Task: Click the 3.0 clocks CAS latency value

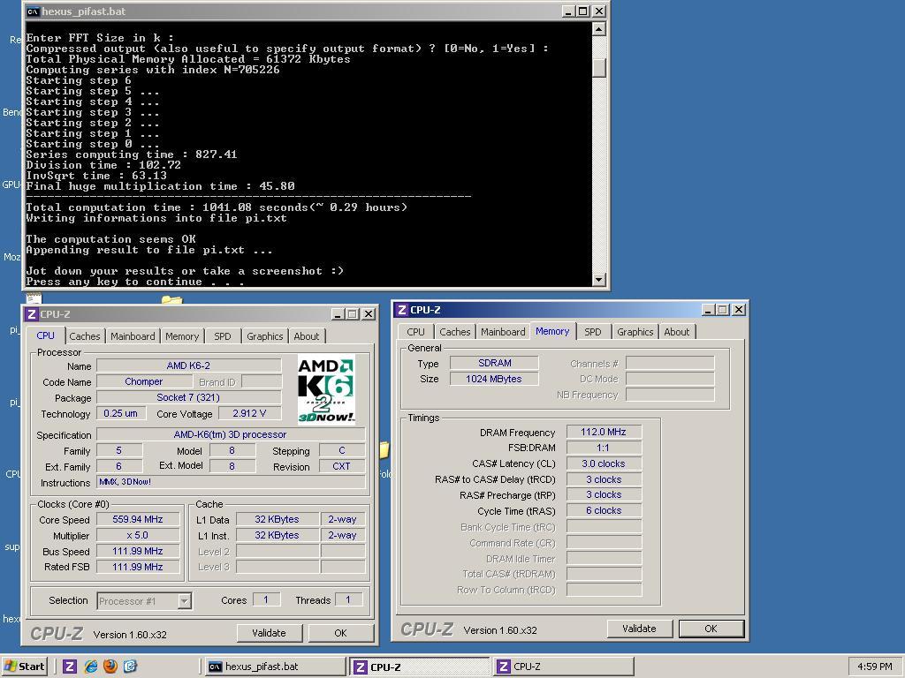Action: tap(603, 463)
